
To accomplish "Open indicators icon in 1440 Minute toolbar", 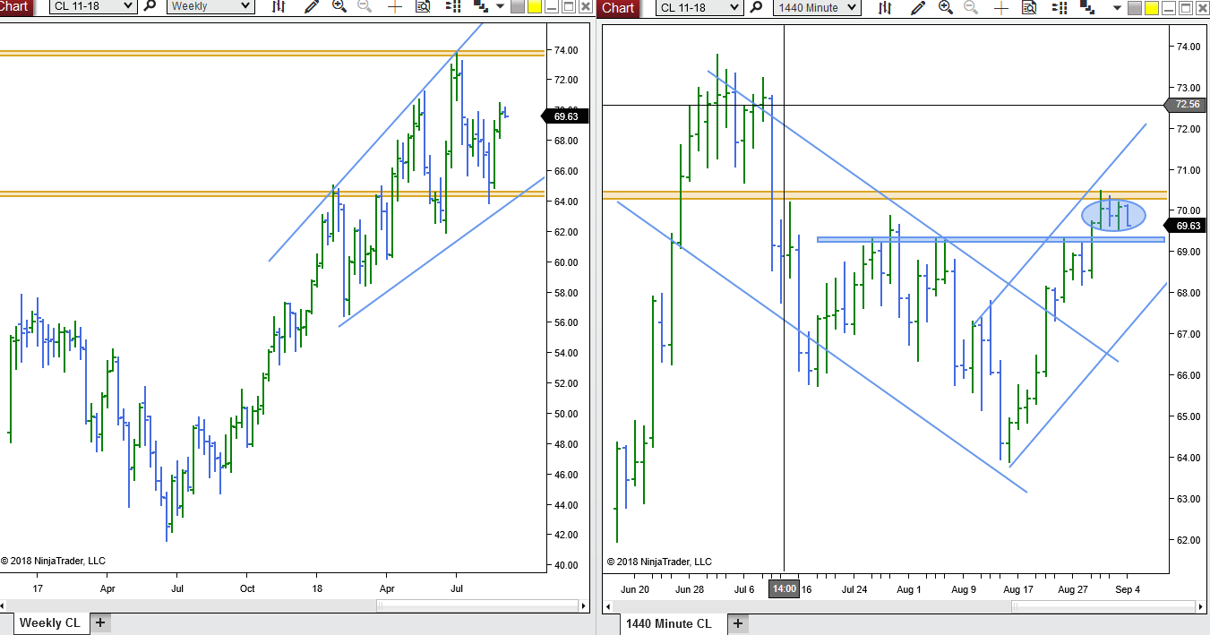I will [1087, 7].
